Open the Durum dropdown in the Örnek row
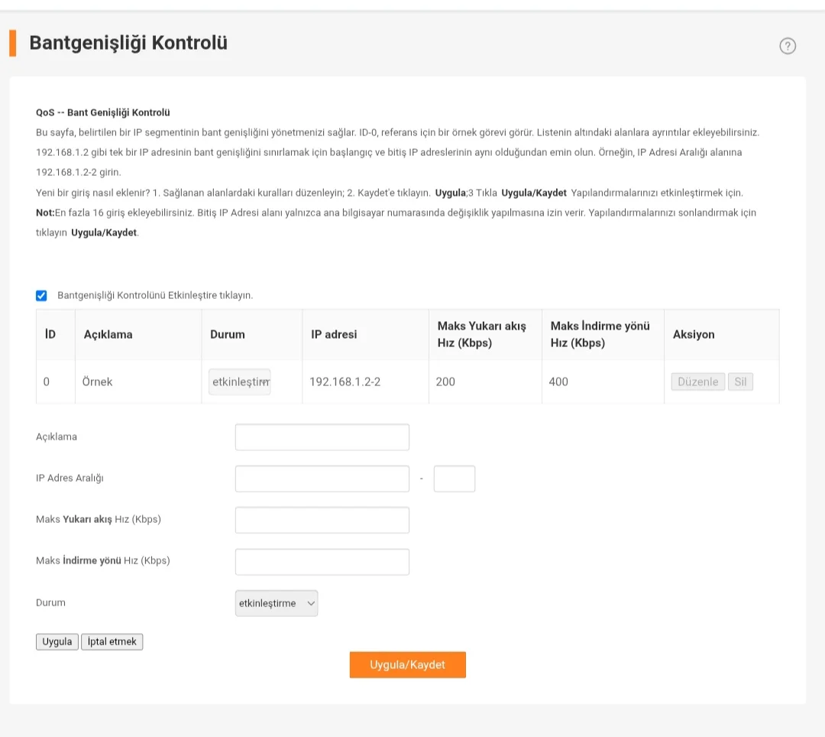825x737 pixels. point(241,381)
